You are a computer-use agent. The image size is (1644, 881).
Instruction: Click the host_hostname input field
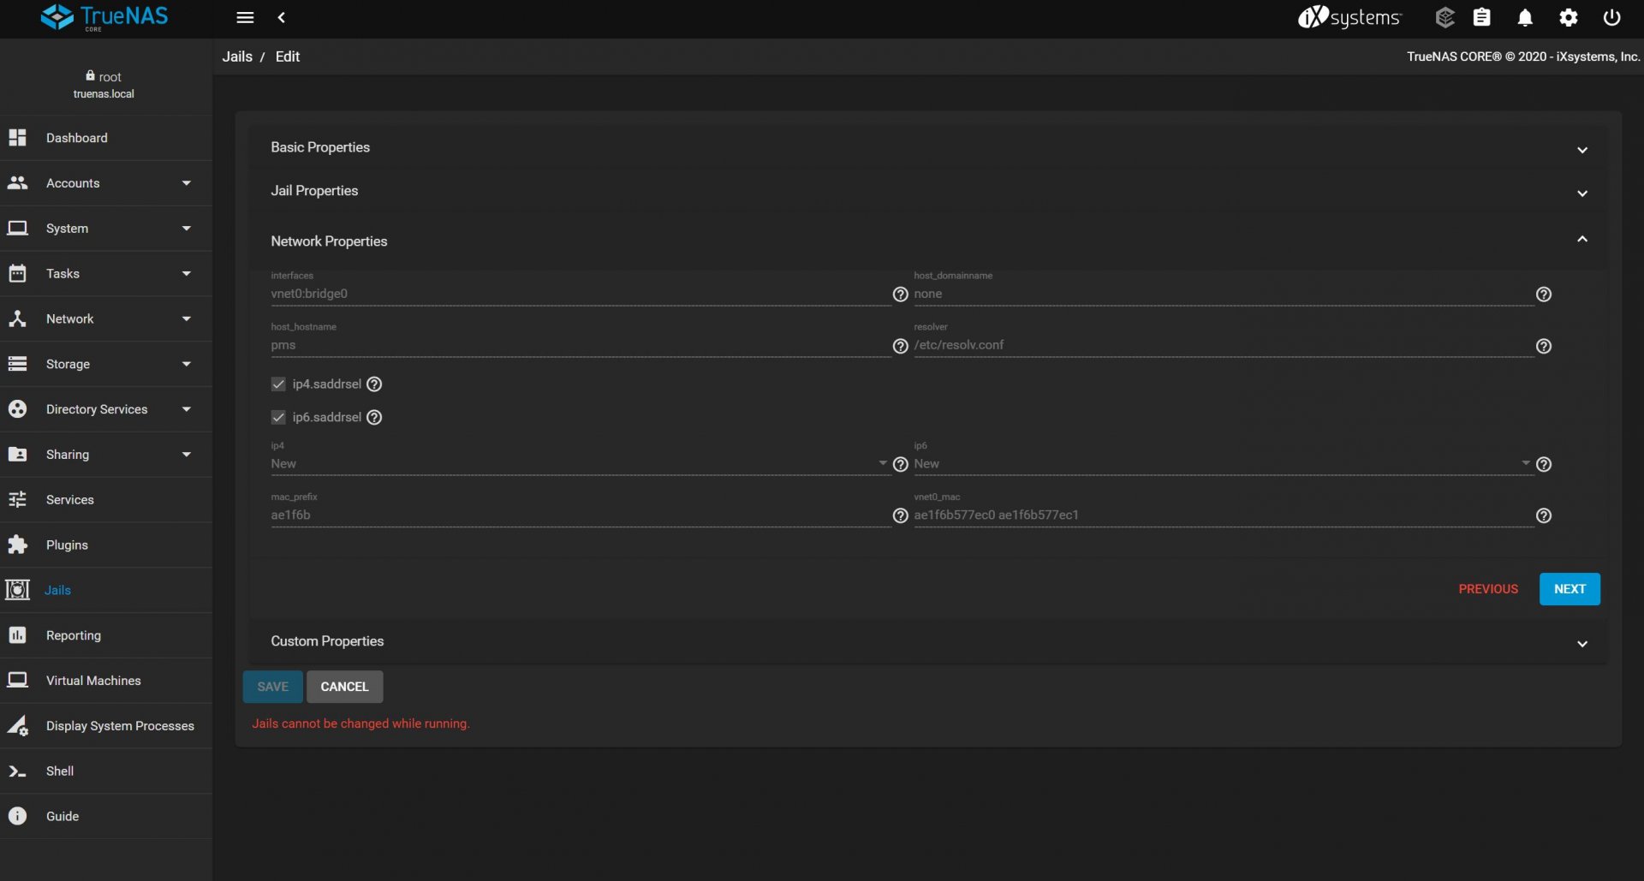(x=579, y=345)
